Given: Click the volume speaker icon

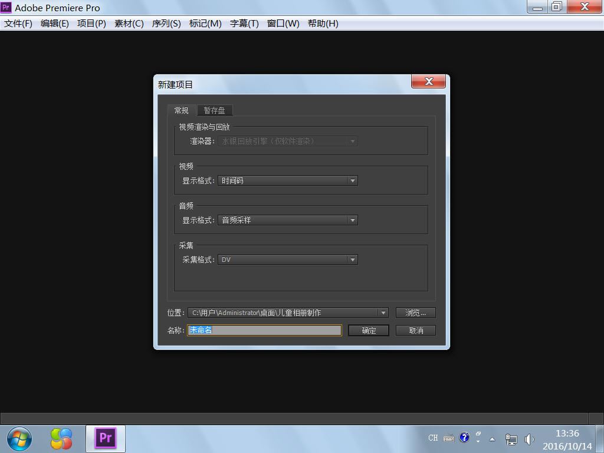Looking at the screenshot, I should pos(530,439).
